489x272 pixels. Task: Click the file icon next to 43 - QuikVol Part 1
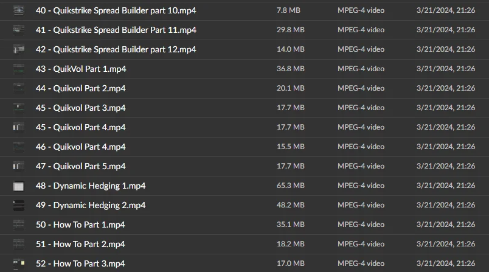[x=19, y=69]
